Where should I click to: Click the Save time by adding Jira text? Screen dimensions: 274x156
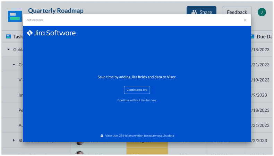[137, 77]
